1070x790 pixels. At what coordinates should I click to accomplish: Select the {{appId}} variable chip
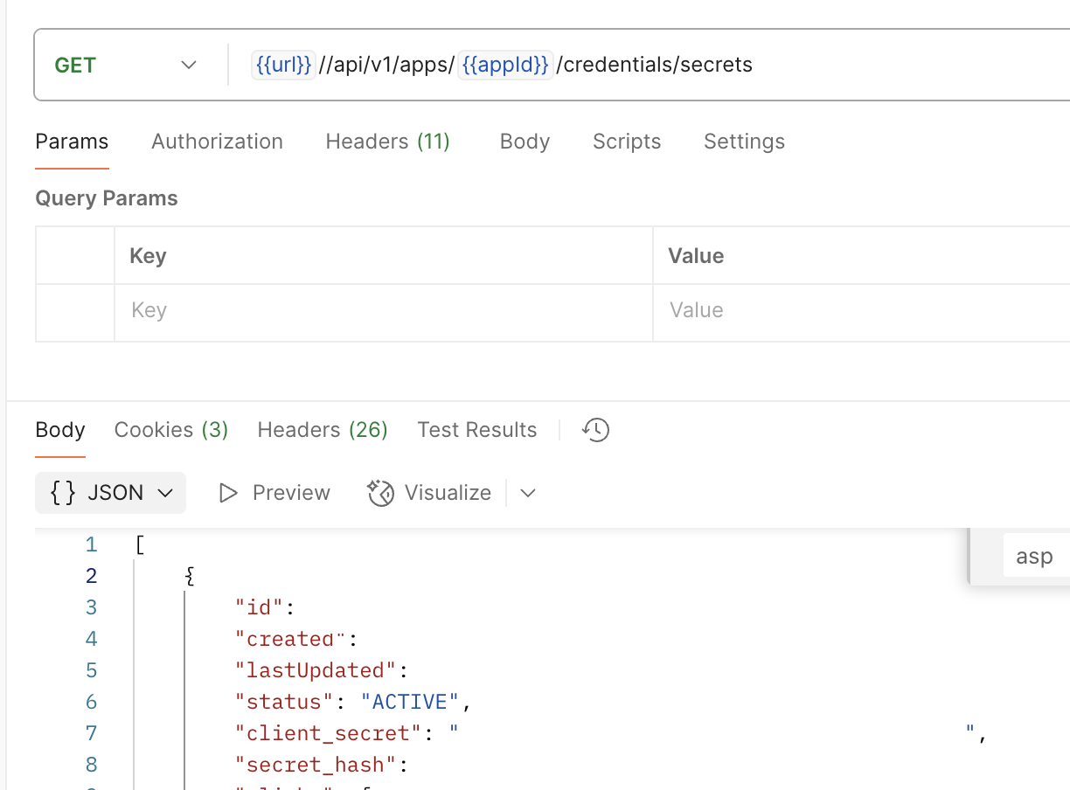click(x=505, y=64)
